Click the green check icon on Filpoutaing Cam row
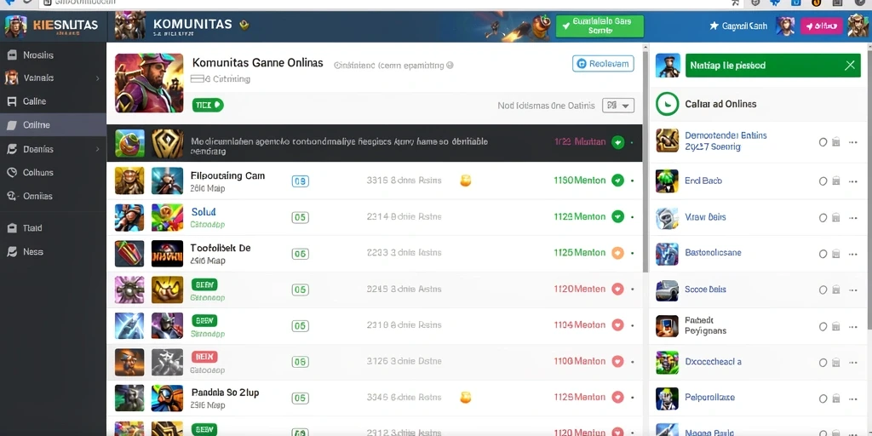Image resolution: width=872 pixels, height=436 pixels. pos(617,181)
